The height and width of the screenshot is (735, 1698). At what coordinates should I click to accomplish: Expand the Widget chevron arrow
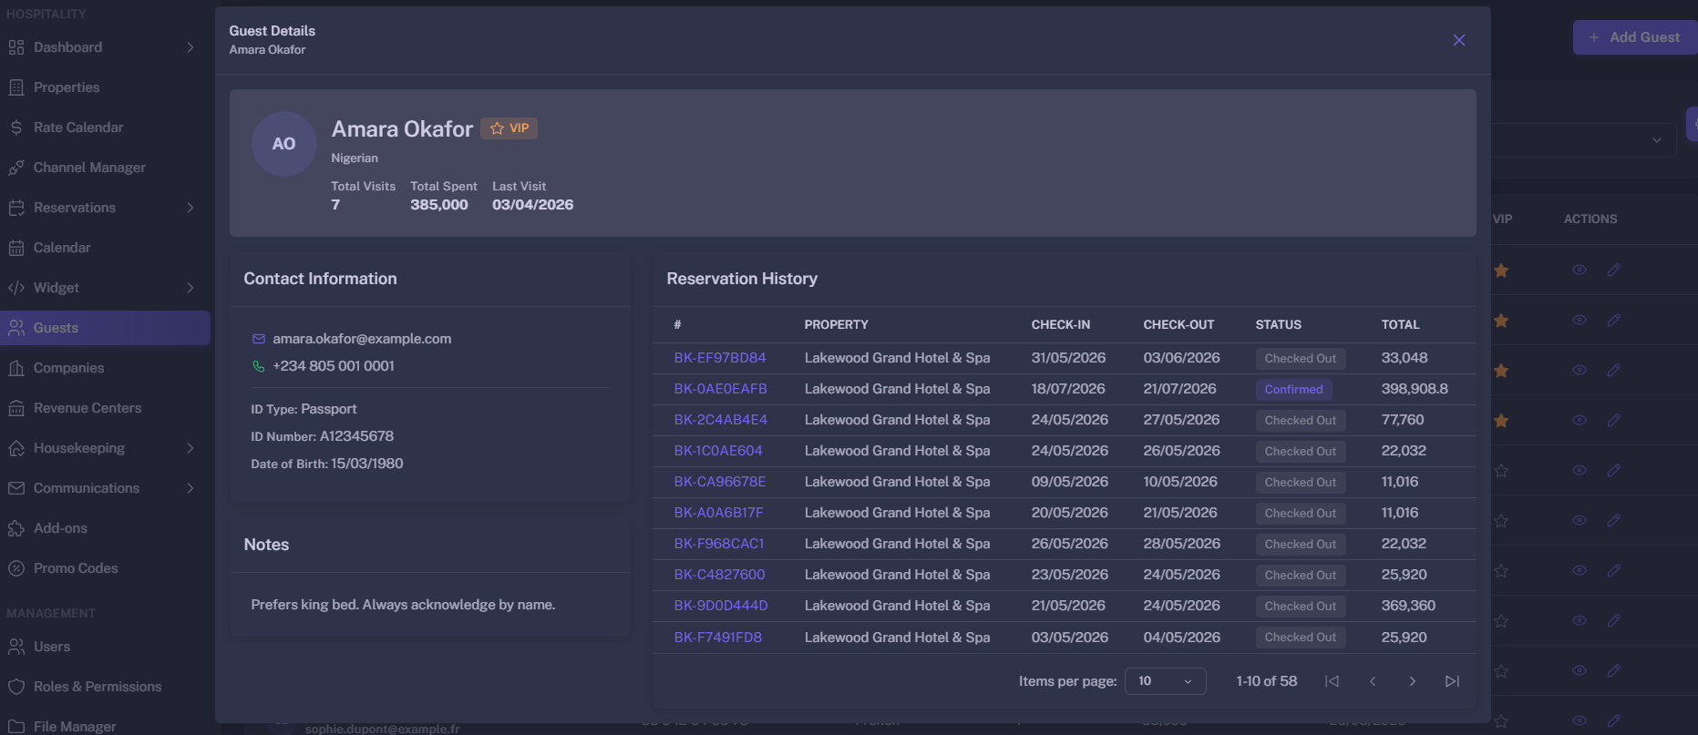(x=190, y=288)
